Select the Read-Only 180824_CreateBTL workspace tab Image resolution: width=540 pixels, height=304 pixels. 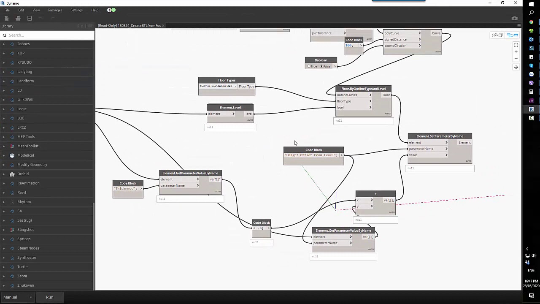click(x=129, y=26)
